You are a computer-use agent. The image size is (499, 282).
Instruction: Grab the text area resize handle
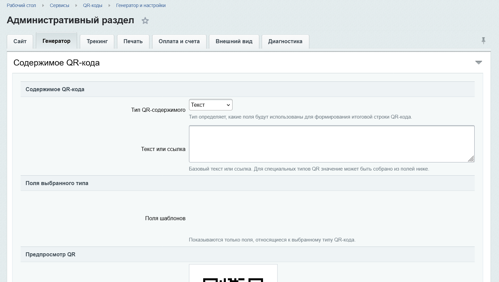click(471, 159)
